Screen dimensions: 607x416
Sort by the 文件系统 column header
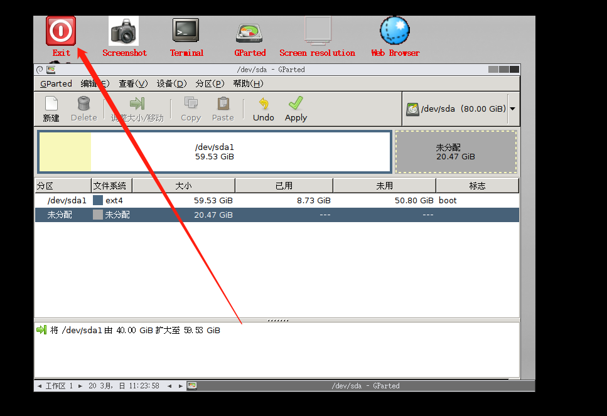click(x=112, y=186)
